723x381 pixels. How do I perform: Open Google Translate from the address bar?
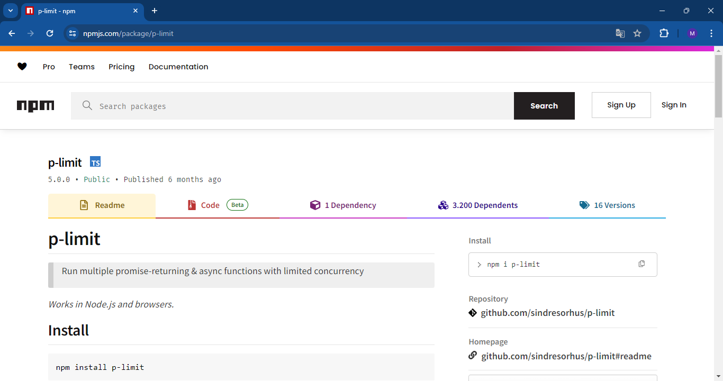point(620,33)
